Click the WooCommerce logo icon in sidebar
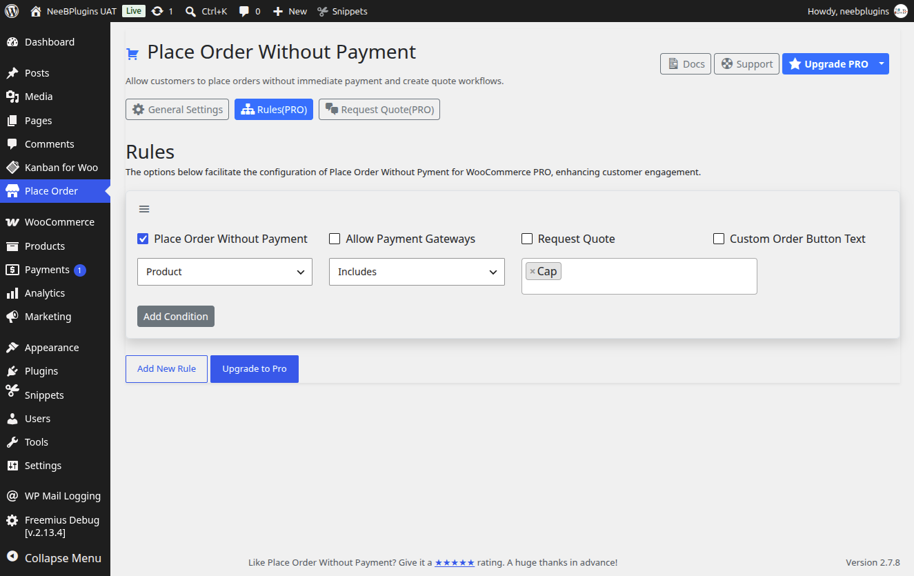This screenshot has height=576, width=914. point(12,222)
